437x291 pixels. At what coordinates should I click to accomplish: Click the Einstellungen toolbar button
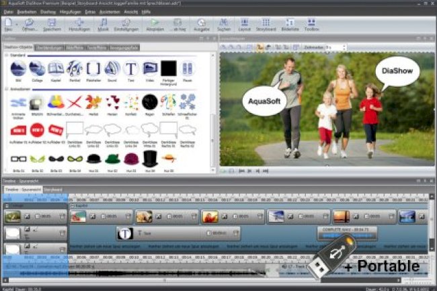pyautogui.click(x=126, y=24)
